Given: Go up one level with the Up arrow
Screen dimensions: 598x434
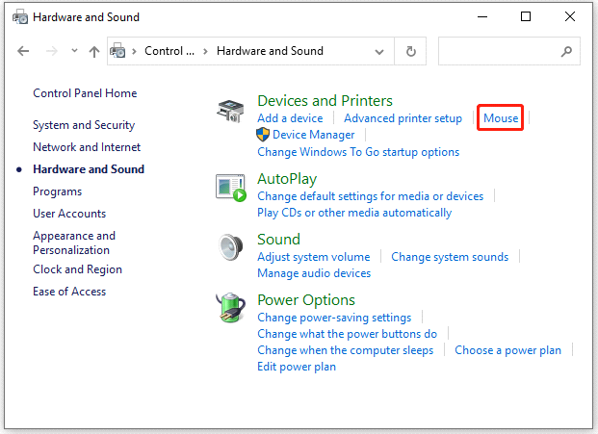Looking at the screenshot, I should point(94,51).
